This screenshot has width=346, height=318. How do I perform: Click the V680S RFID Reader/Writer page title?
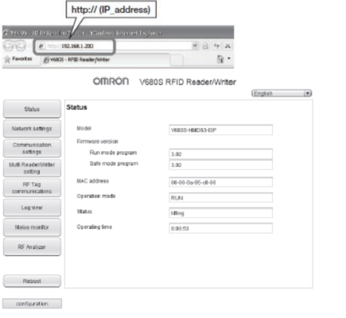[x=188, y=82]
